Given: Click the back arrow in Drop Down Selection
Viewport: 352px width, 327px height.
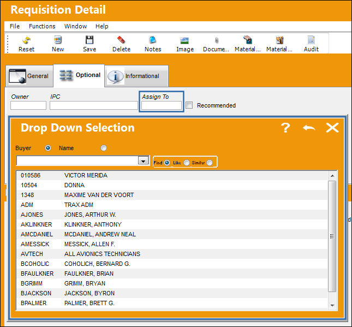Looking at the screenshot, I should [x=309, y=128].
